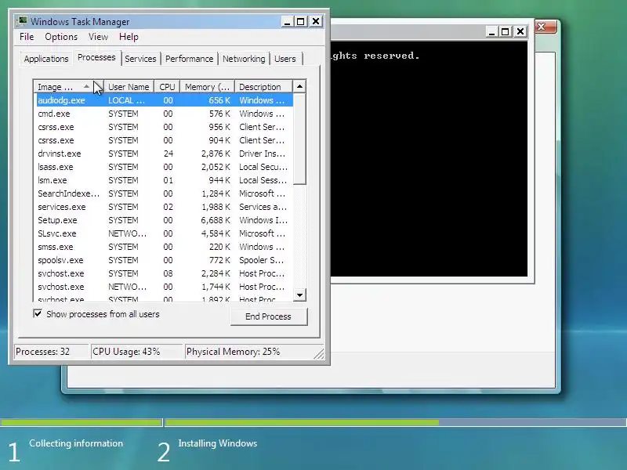Select csrss.exe using 904 K memory
Screen dimensions: 627x470
pos(164,140)
